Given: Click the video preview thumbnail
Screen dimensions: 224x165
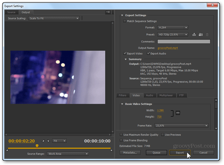Looking at the screenshot, I should 58,77.
